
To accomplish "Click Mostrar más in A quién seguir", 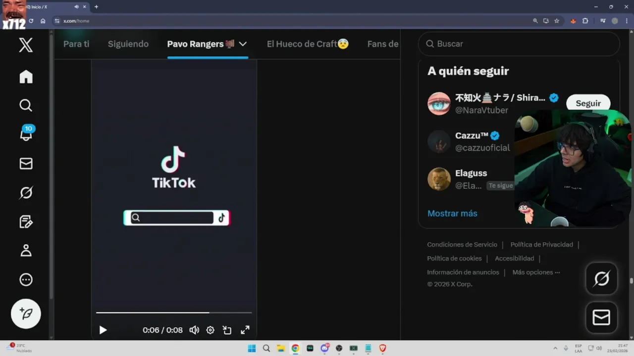I will pyautogui.click(x=452, y=213).
